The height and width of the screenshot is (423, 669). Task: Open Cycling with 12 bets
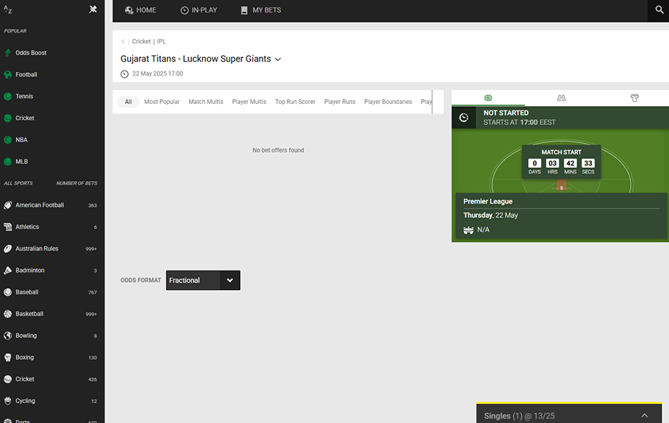(52, 400)
